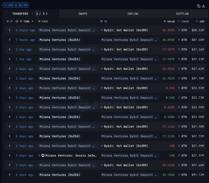209x183 pixels.
Task: Click the page number 1 field
Action: click(x=37, y=14)
